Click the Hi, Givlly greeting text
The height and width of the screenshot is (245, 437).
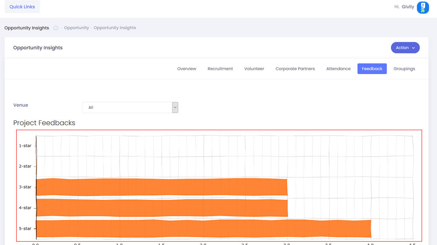point(404,7)
